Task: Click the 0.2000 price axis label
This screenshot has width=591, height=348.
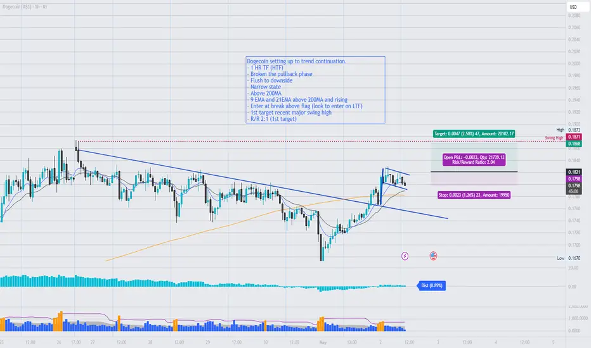Action: pyautogui.click(x=574, y=63)
